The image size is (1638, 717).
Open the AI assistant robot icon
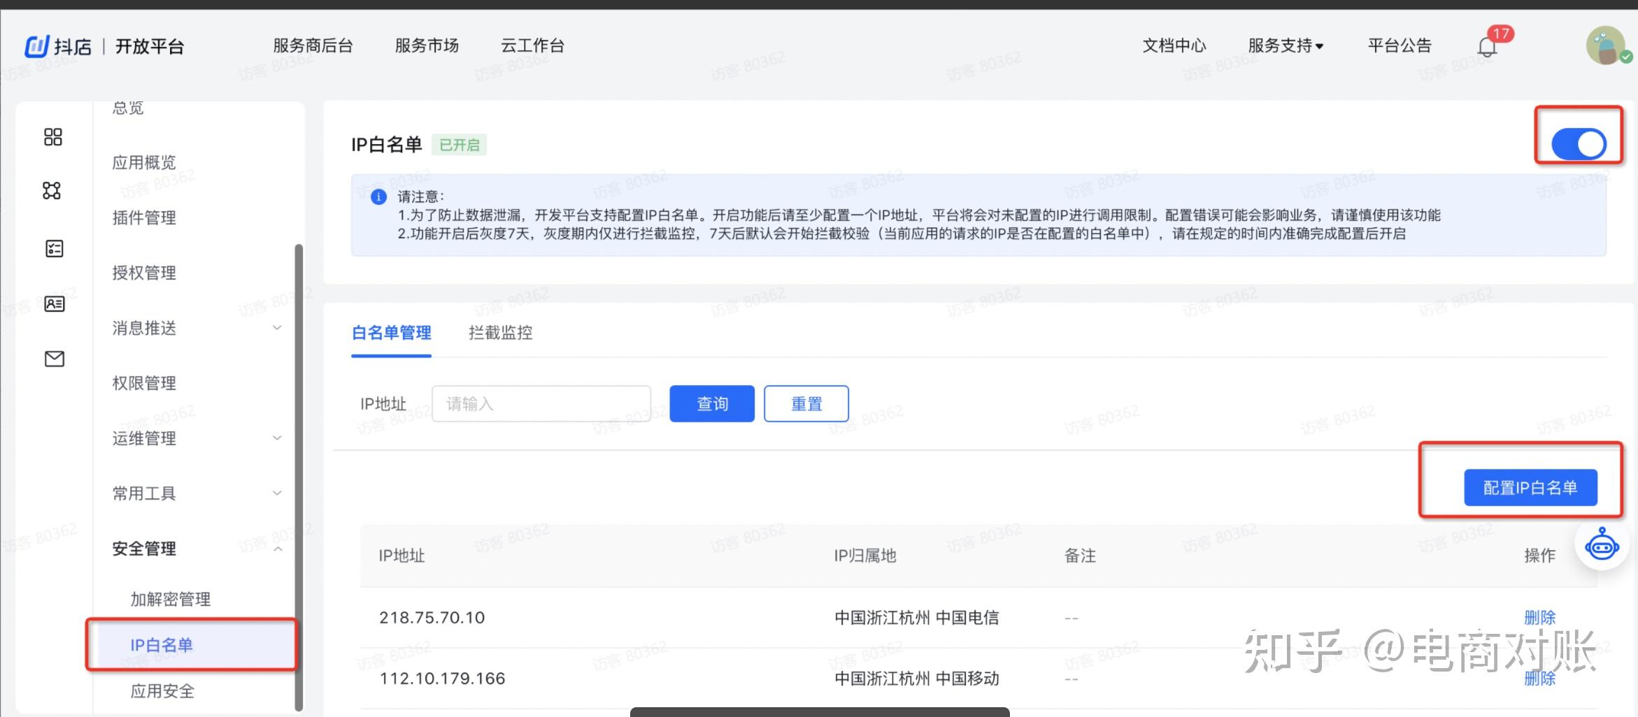click(x=1602, y=546)
